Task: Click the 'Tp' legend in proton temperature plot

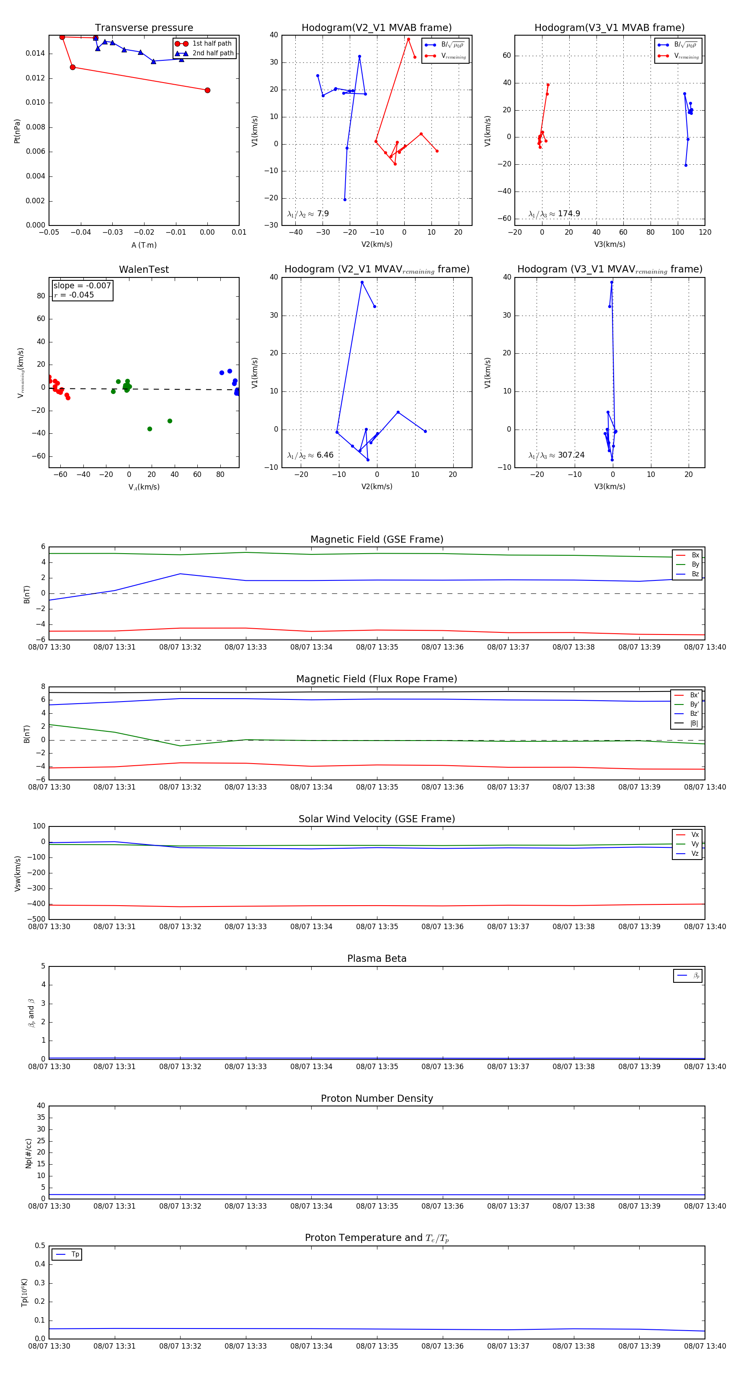Action: (67, 1254)
